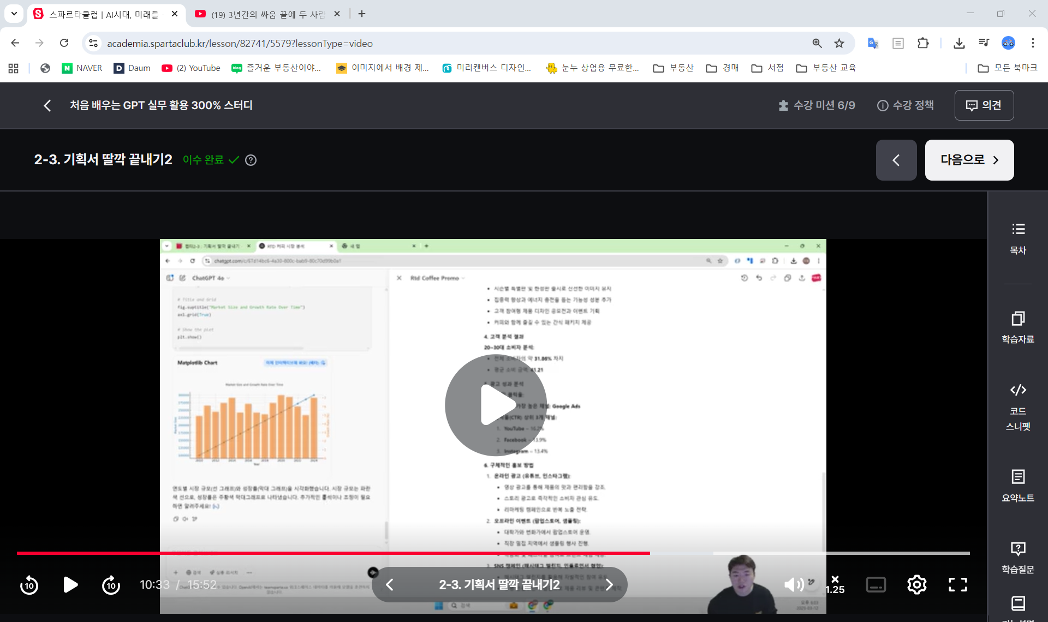Open the 이미지에서 배경 제 bookmark
The height and width of the screenshot is (622, 1048).
coord(383,68)
